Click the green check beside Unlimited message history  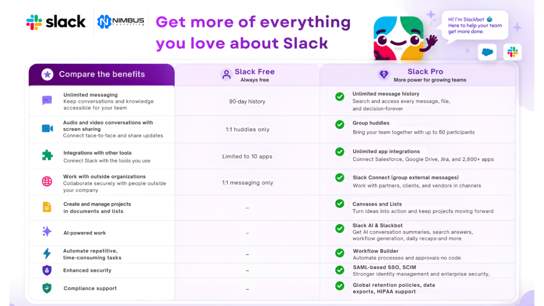tap(339, 97)
